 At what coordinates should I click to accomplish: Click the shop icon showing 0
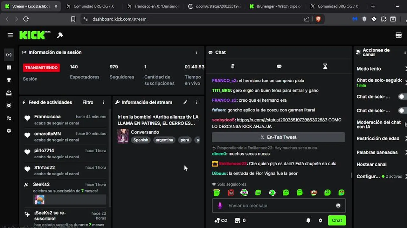click(x=240, y=220)
